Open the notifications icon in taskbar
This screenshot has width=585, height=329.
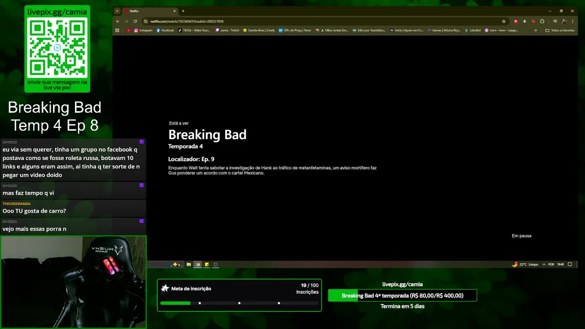(x=570, y=265)
